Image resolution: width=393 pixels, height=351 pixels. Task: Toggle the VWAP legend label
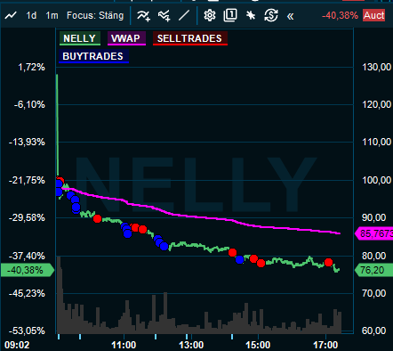(x=126, y=38)
